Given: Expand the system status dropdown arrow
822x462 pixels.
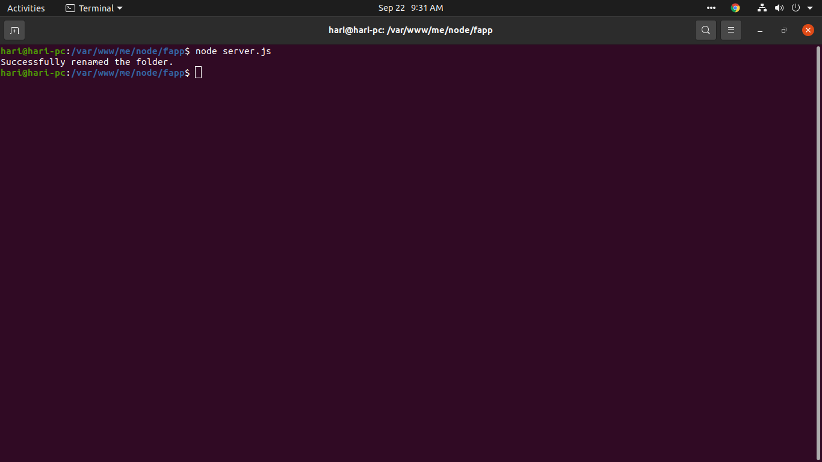Looking at the screenshot, I should (x=809, y=8).
